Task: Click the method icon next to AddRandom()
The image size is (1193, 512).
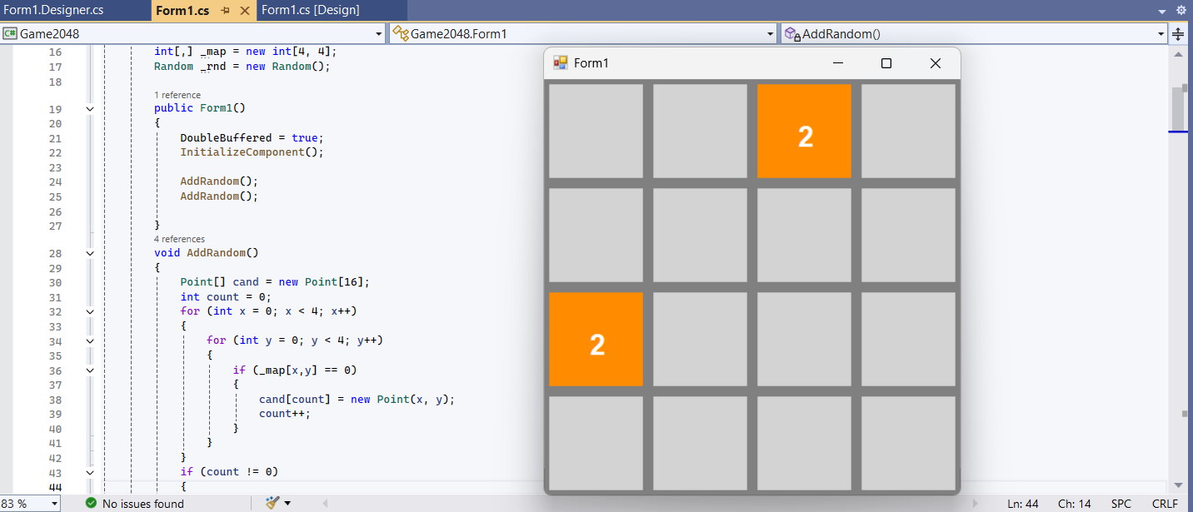Action: 792,34
